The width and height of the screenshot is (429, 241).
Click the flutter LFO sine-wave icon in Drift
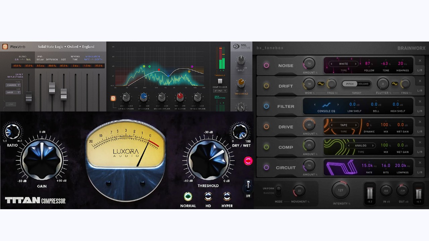tap(395, 84)
